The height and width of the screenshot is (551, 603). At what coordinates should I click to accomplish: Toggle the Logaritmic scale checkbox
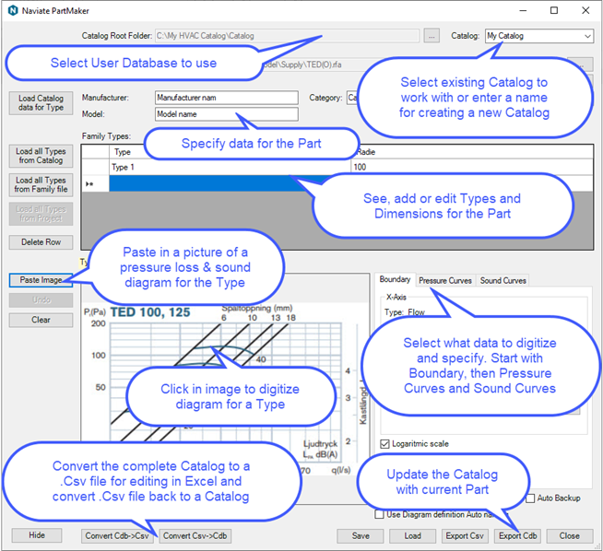click(384, 443)
